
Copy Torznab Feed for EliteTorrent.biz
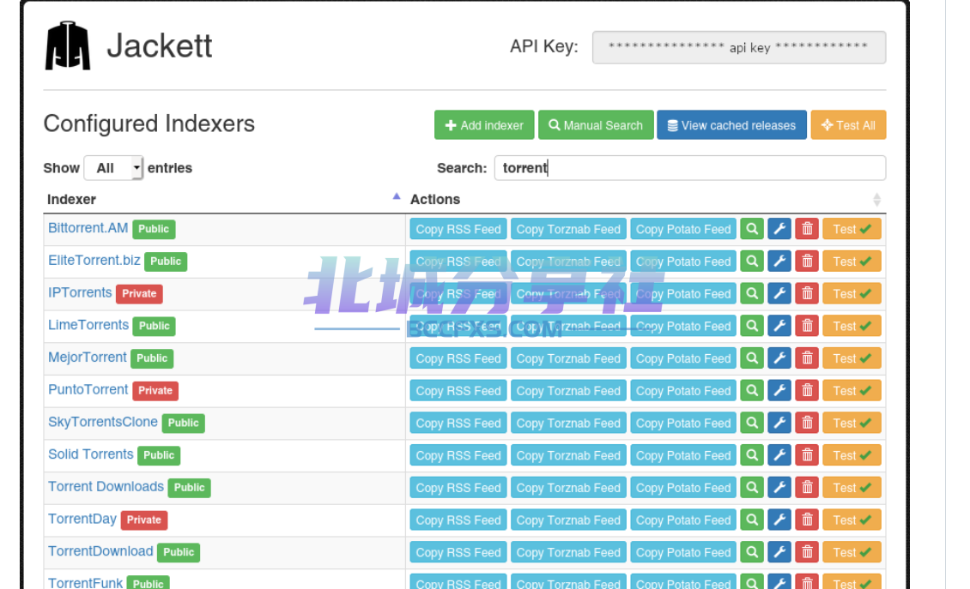click(568, 261)
